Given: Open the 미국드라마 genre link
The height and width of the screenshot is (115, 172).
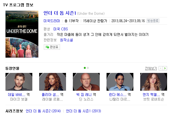Looking at the screenshot, I should 52,21.
